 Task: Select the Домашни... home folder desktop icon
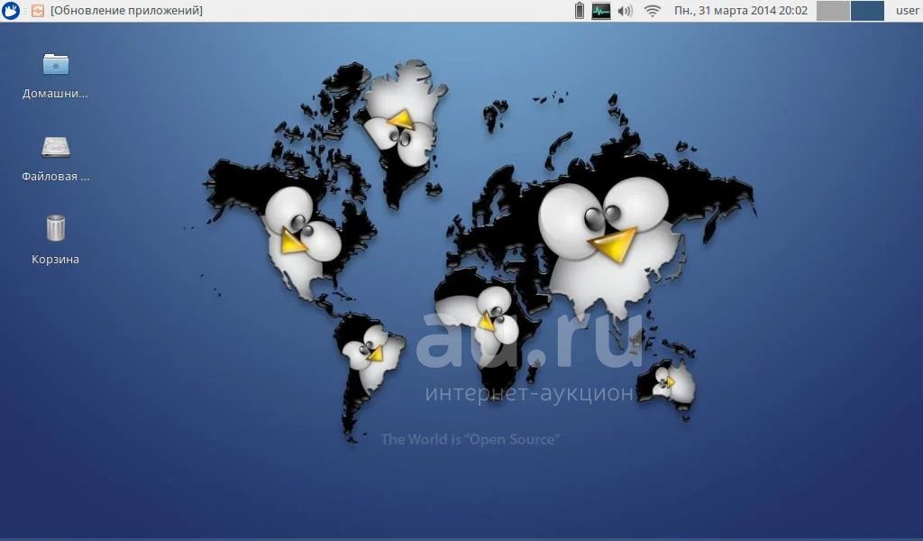[56, 64]
